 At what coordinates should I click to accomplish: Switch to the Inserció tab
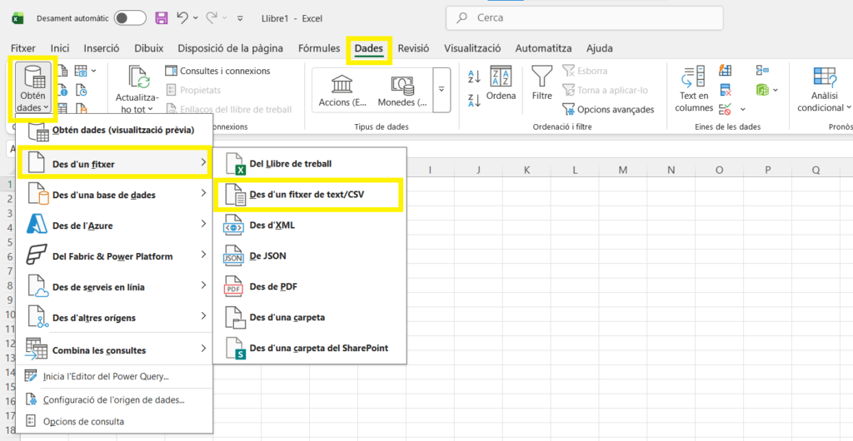102,48
